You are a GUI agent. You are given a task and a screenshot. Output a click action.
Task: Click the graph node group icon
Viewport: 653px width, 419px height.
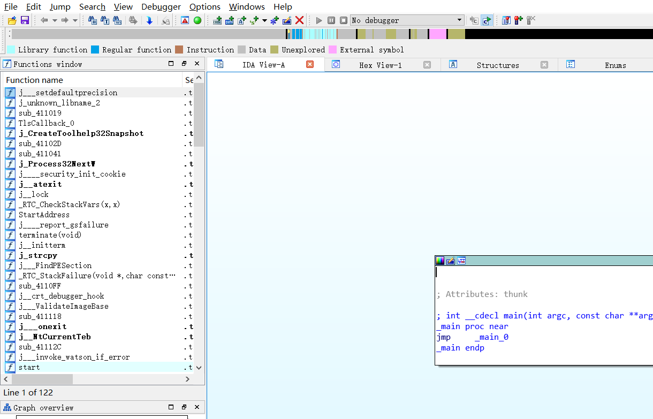461,261
